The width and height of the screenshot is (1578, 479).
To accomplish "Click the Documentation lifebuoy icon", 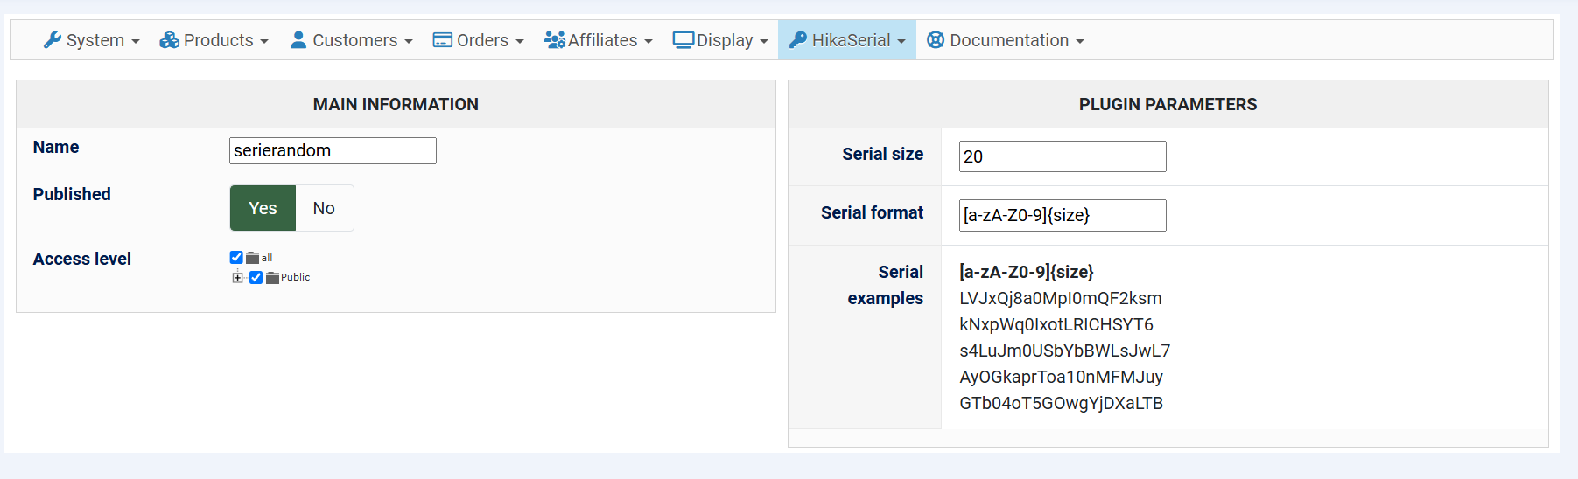I will 936,40.
